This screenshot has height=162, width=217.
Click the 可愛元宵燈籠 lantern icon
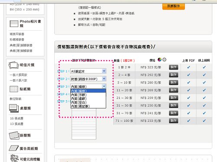[x=15, y=158]
